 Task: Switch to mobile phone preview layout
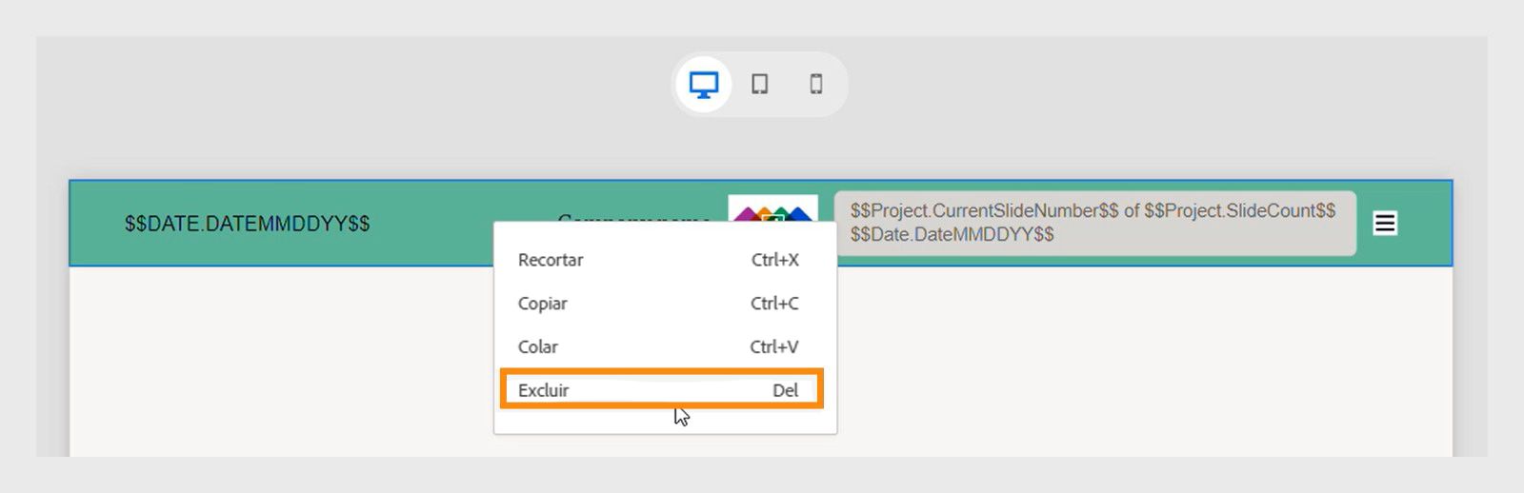coord(815,85)
